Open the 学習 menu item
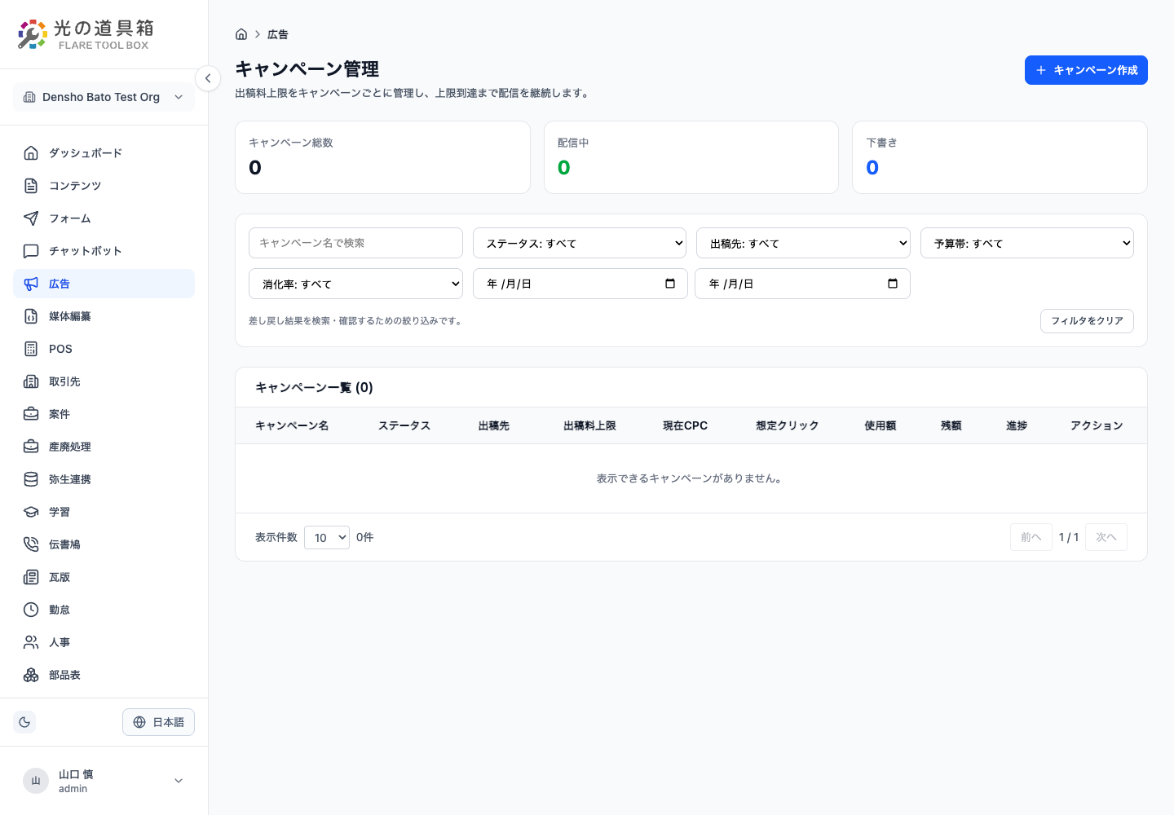Image resolution: width=1174 pixels, height=815 pixels. pyautogui.click(x=104, y=512)
